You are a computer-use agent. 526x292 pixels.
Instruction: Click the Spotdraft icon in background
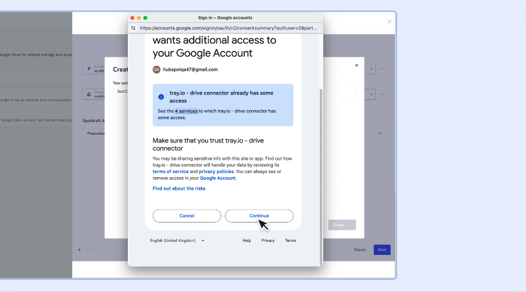click(89, 69)
